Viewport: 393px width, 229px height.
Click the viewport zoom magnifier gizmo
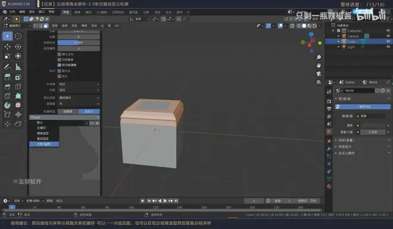[319, 57]
